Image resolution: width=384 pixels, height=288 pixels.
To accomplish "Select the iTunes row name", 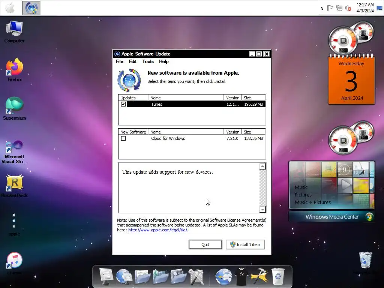I will tap(156, 104).
